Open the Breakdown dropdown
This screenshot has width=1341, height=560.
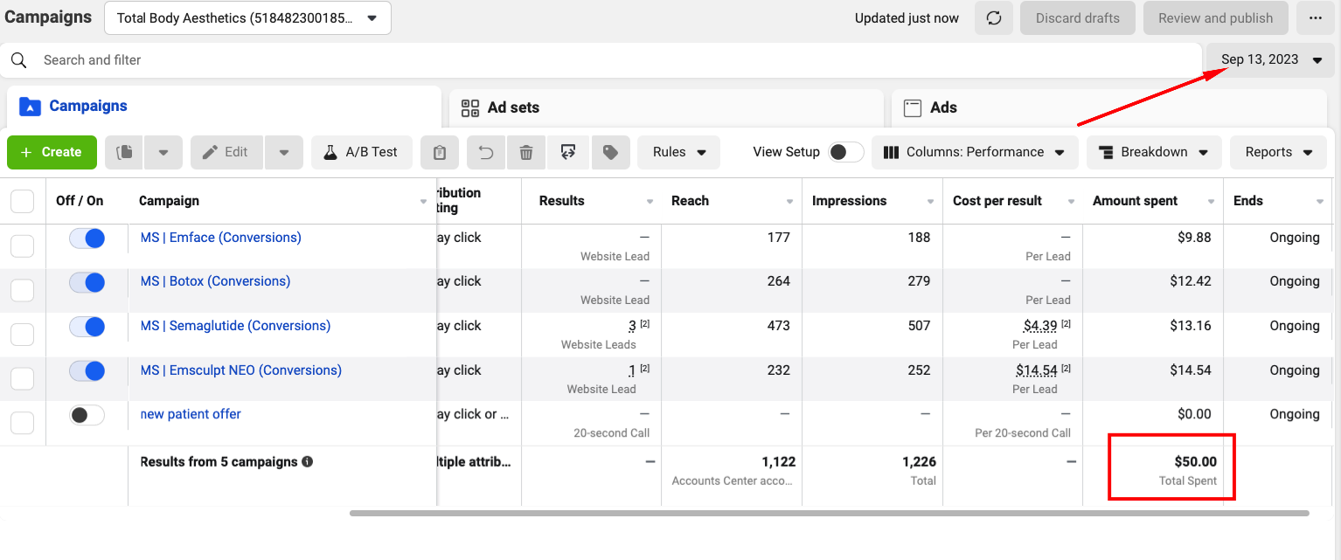click(1154, 152)
